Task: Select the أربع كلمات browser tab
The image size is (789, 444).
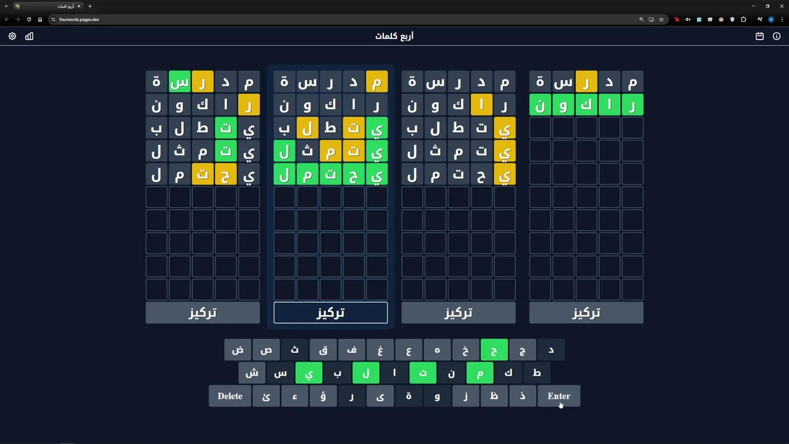Action: click(x=48, y=6)
